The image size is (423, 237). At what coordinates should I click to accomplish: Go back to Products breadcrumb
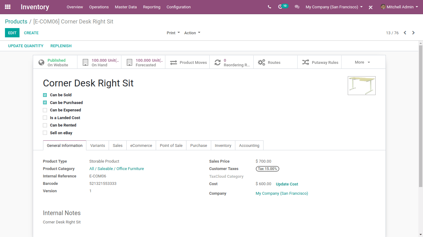pos(16,21)
